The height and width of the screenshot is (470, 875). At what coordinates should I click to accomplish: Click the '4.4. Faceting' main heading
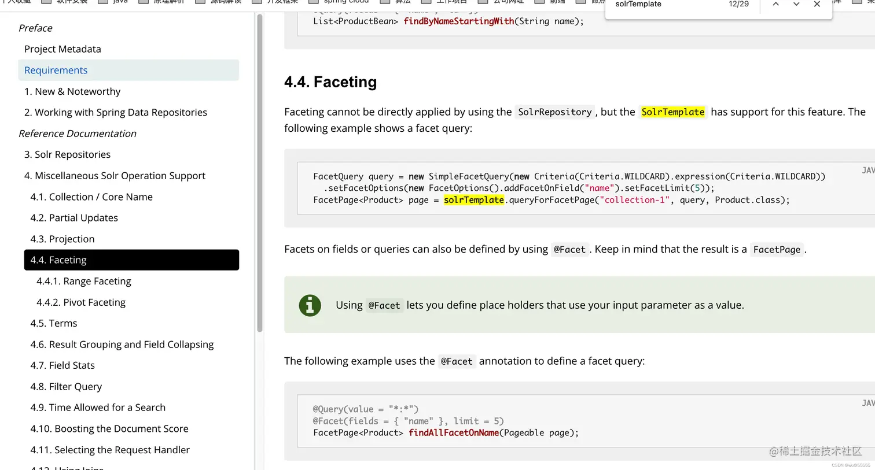click(x=330, y=82)
